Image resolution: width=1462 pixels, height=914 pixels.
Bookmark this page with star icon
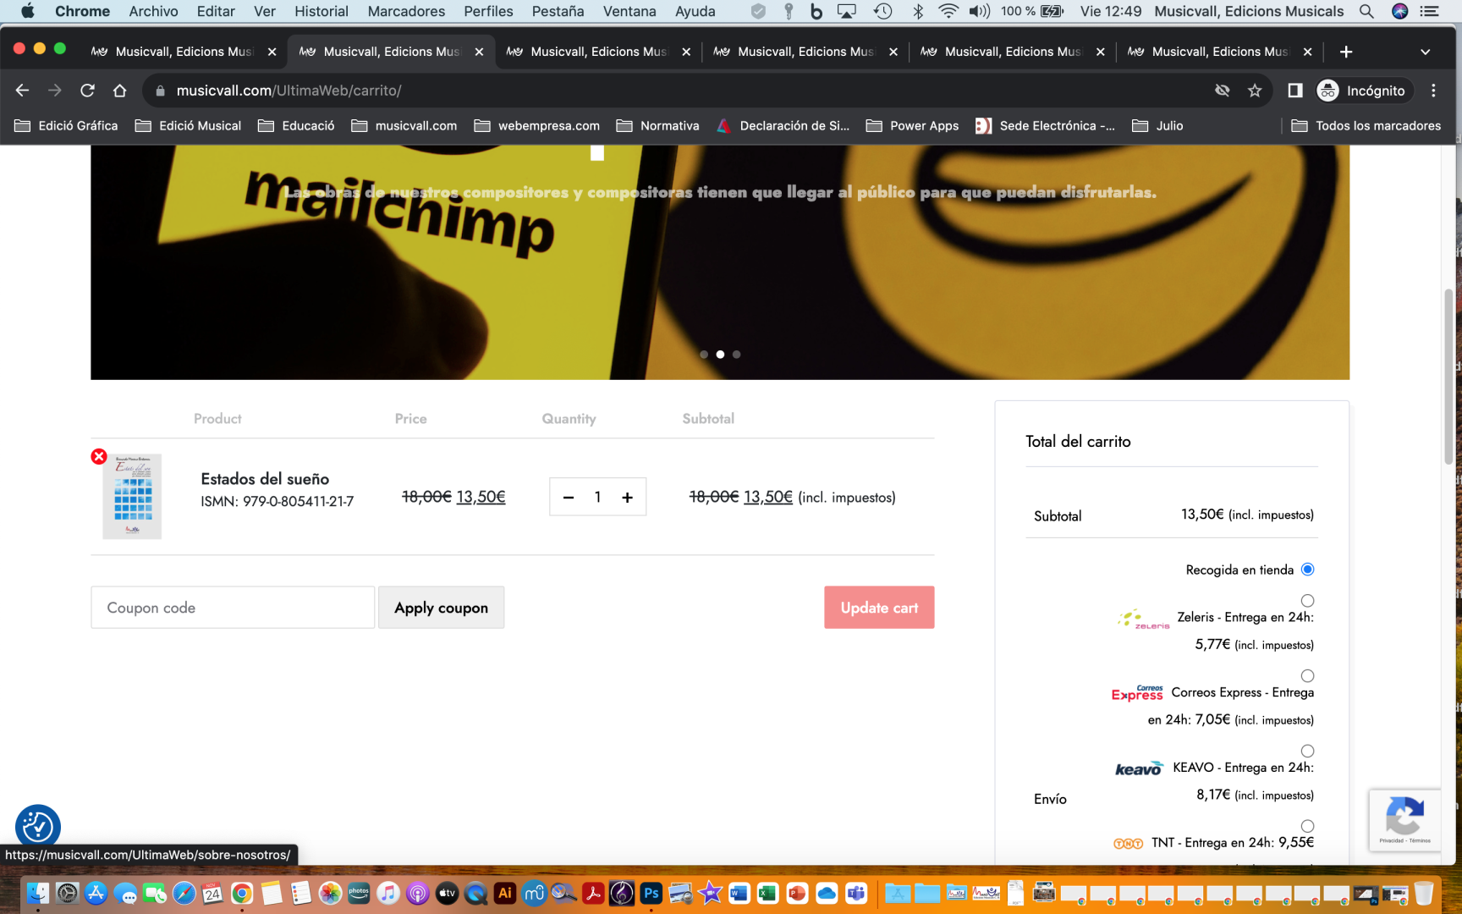coord(1255,91)
